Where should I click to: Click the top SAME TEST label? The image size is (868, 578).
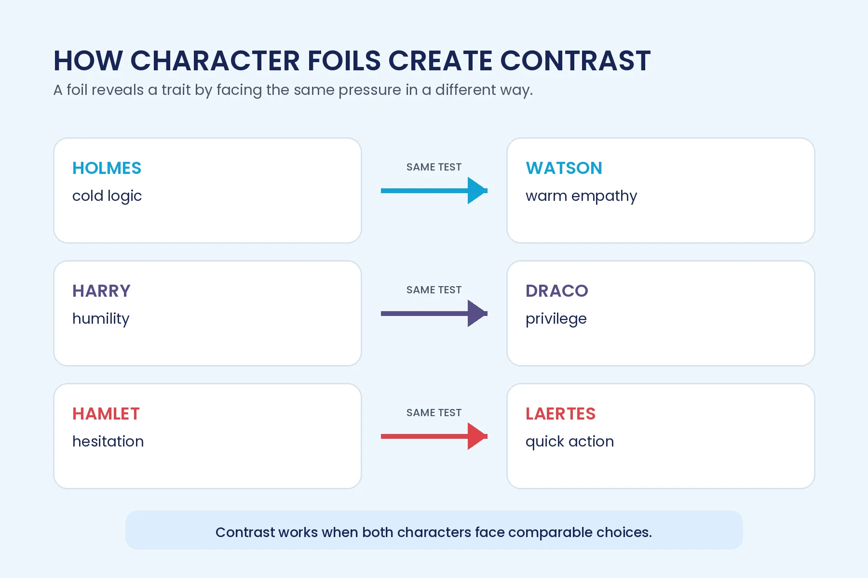coord(434,167)
